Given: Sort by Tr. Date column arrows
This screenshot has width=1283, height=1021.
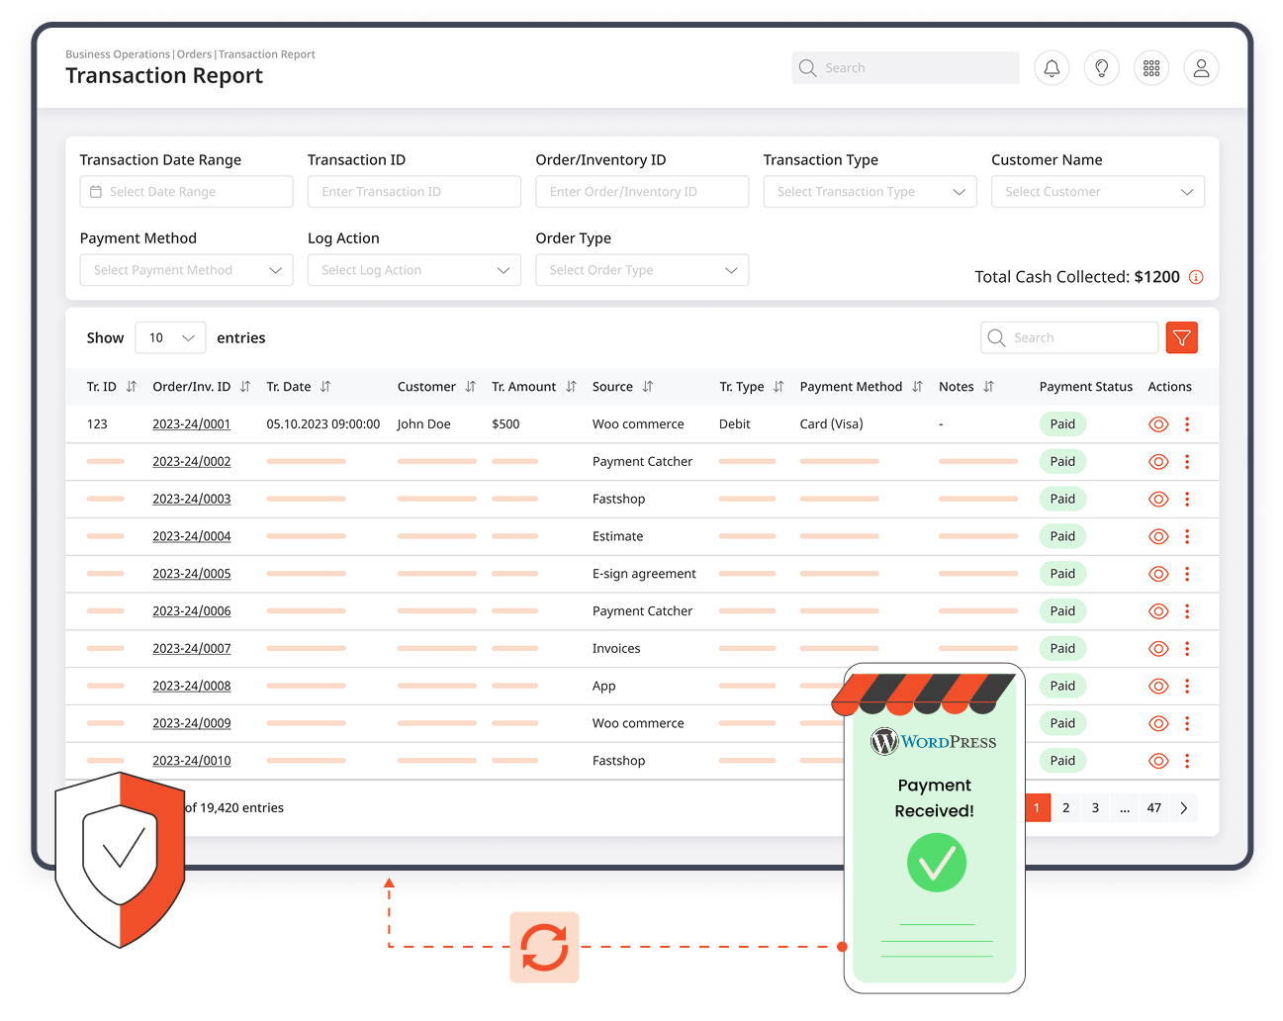Looking at the screenshot, I should [x=325, y=387].
